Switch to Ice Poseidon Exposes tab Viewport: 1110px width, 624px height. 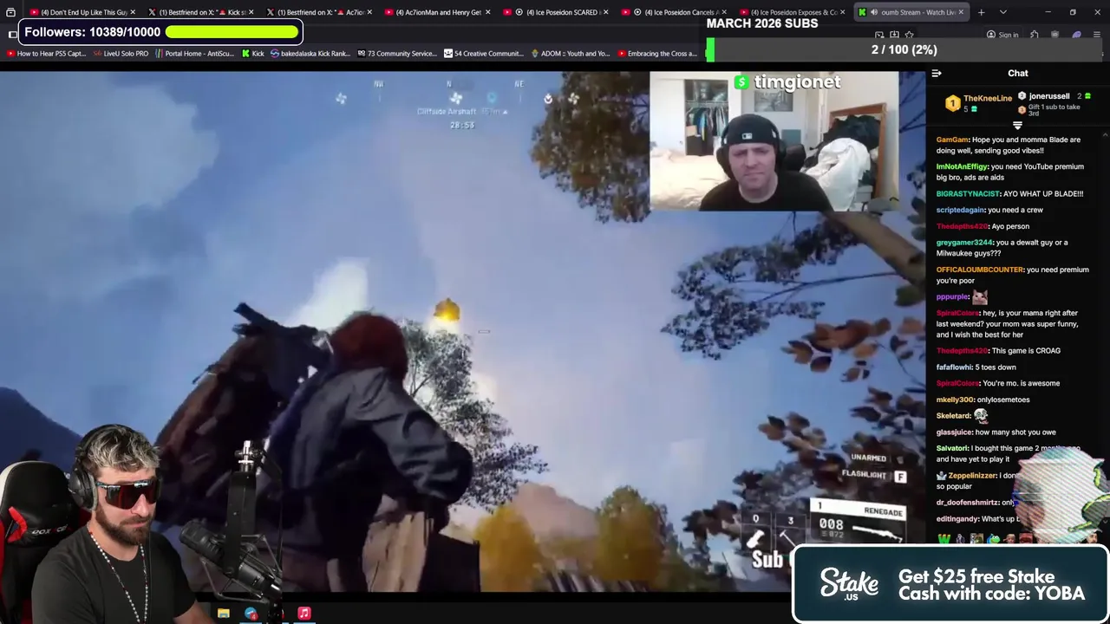pyautogui.click(x=793, y=12)
